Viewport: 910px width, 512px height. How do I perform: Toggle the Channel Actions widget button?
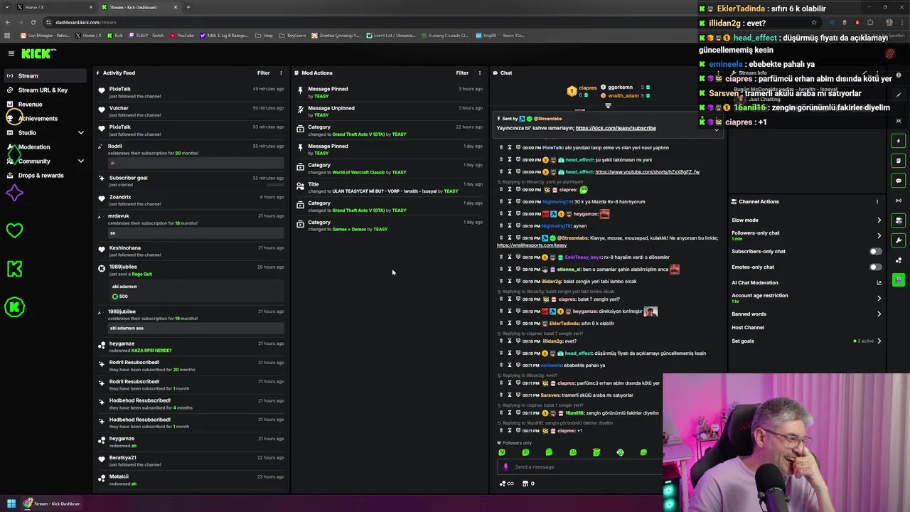[899, 220]
